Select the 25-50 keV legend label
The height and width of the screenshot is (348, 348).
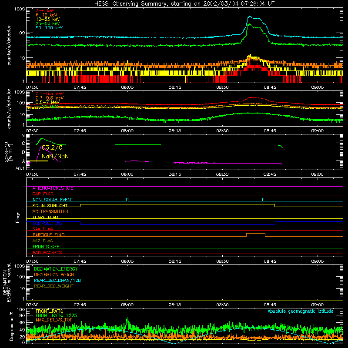tap(47, 23)
